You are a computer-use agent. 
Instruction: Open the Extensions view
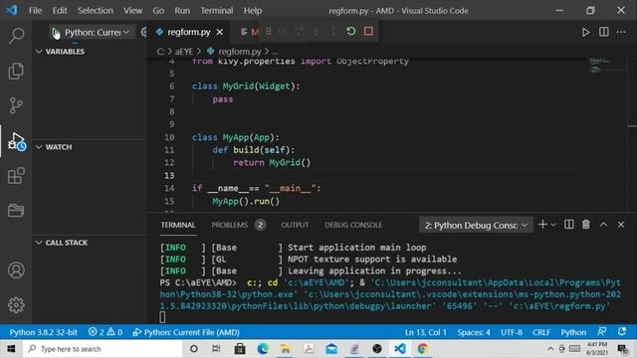[x=16, y=176]
